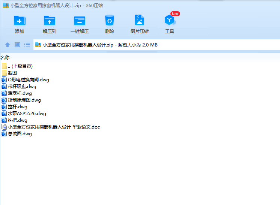Select file name 活塞杆.dwg
280x205 pixels.
tap(20, 93)
